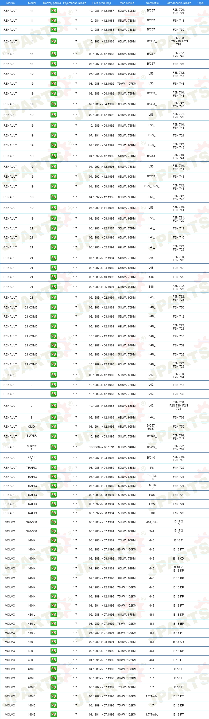The image size is (209, 719).
Task: Select the 05.1992 -> 11.1995 date cell
Action: coord(102,208)
